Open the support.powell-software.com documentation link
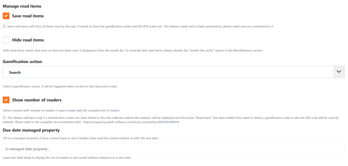The image size is (348, 166). tap(131, 122)
